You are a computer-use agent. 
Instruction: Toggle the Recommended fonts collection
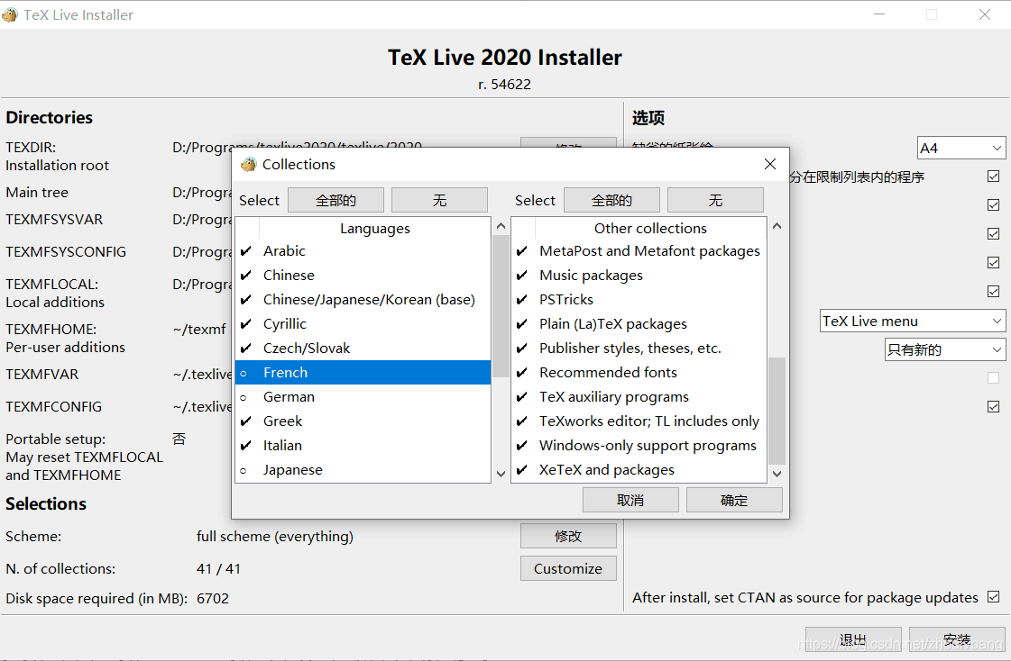click(639, 373)
